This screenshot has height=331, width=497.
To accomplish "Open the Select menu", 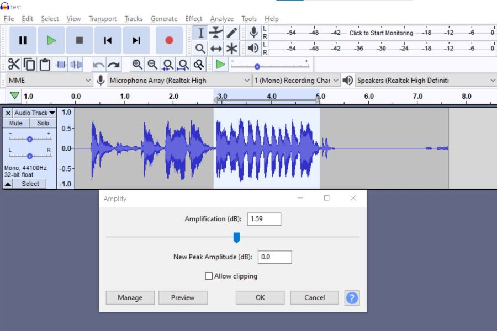I will [x=50, y=19].
